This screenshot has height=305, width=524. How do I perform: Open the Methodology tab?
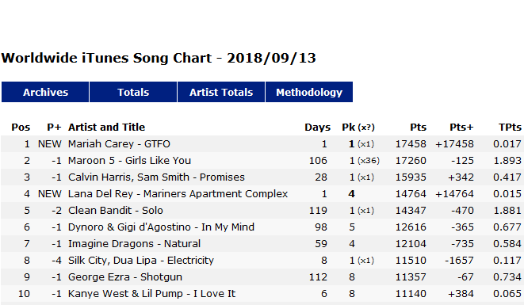tap(309, 92)
